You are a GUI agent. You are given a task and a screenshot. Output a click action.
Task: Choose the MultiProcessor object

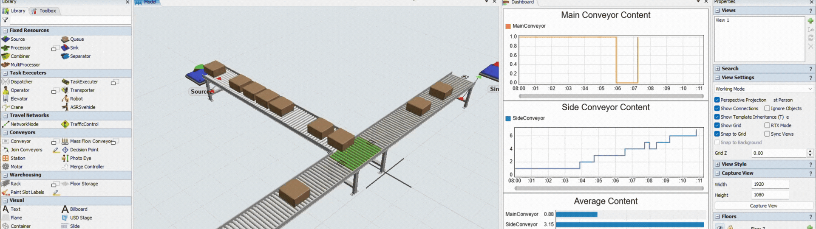point(21,65)
